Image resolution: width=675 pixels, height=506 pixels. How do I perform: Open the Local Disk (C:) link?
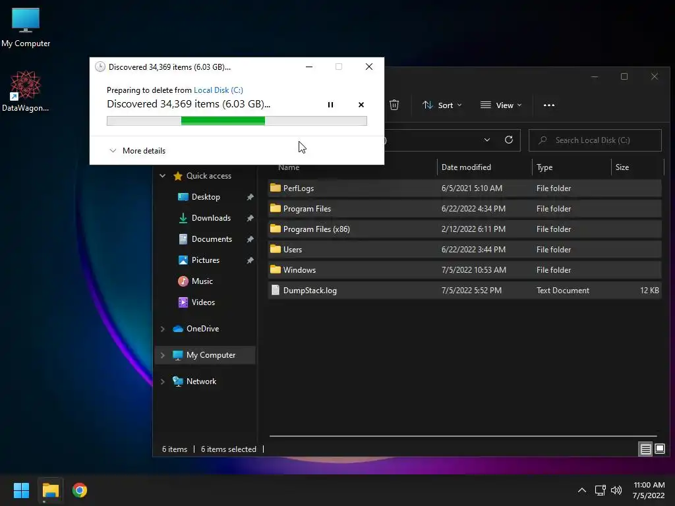(x=218, y=90)
